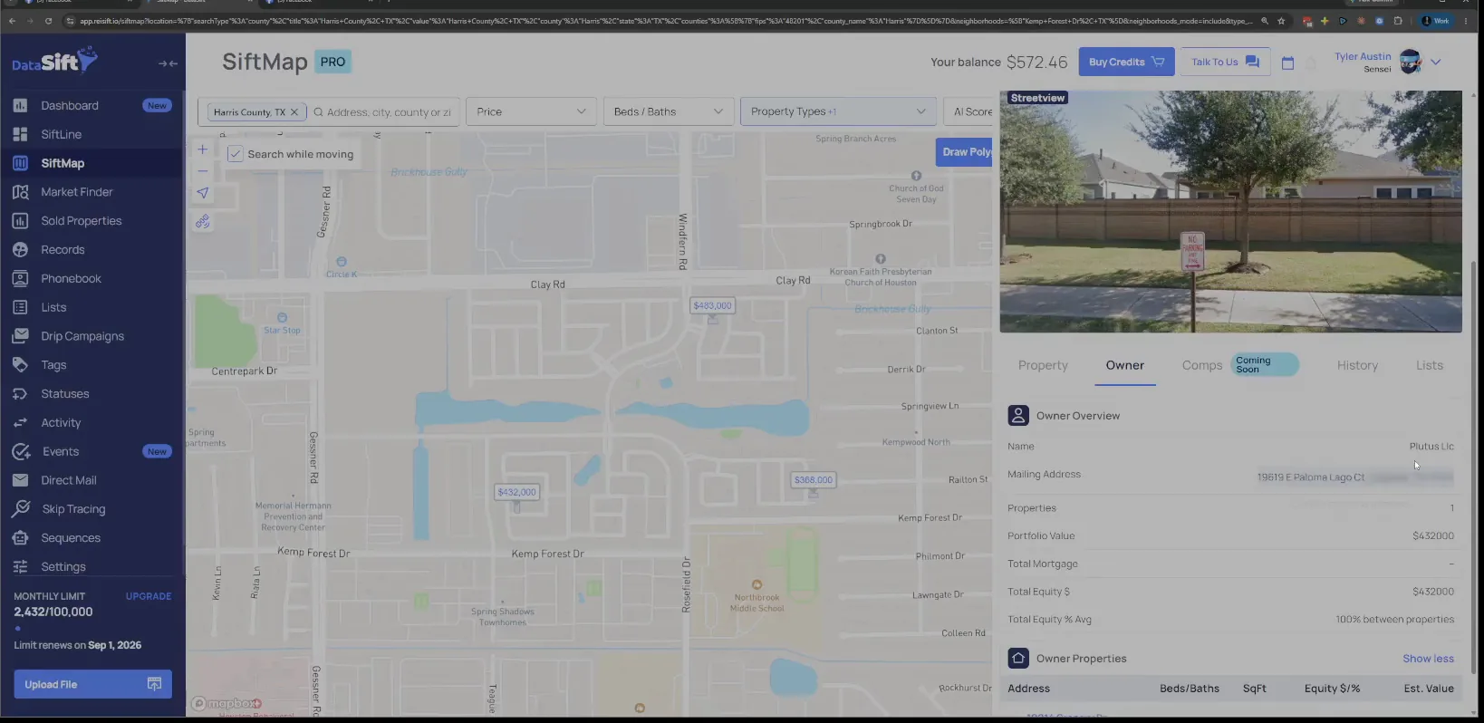
Task: Click the Plutus Llc owner name
Action: [x=1431, y=447]
